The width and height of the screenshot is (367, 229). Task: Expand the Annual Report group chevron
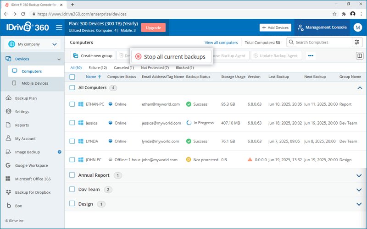[x=359, y=175]
